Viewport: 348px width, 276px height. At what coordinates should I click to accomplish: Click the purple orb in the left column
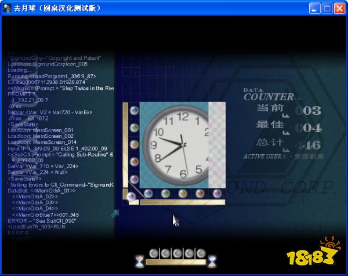pyautogui.click(x=134, y=179)
